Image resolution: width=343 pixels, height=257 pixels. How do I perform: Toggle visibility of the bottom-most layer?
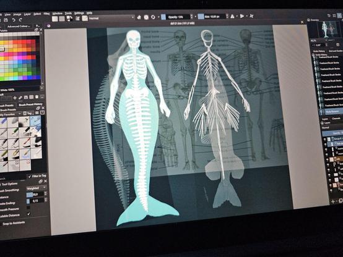(x=331, y=191)
